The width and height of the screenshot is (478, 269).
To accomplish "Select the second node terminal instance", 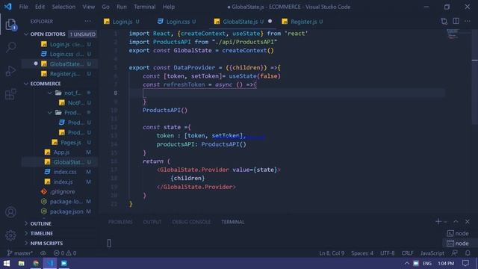I will coord(458,243).
